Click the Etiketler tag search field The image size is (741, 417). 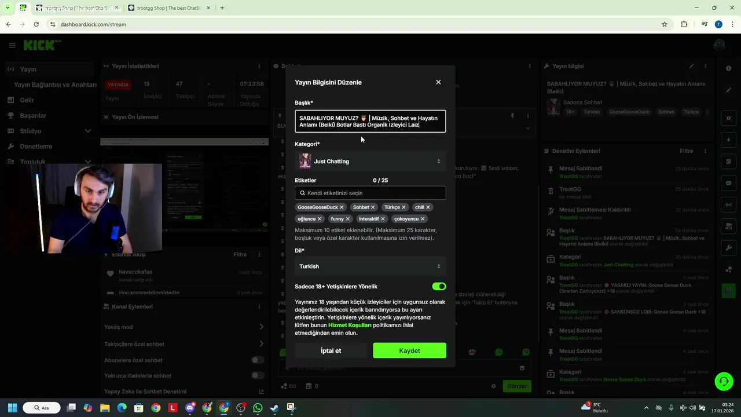click(370, 193)
